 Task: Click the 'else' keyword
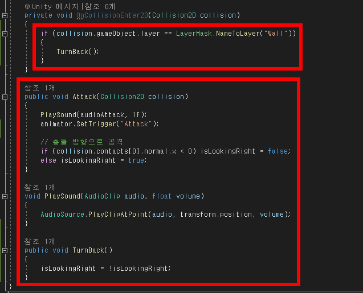[x=48, y=160]
